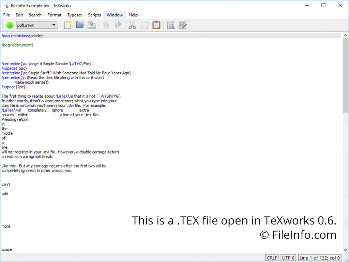Screen dimensions: 349x262
Task: Click the green Typeset run button
Action: [10, 25]
